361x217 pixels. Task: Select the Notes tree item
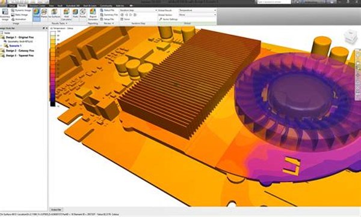coord(7,33)
